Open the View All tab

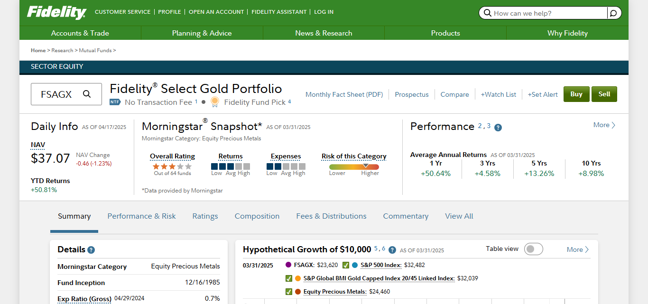pos(459,216)
